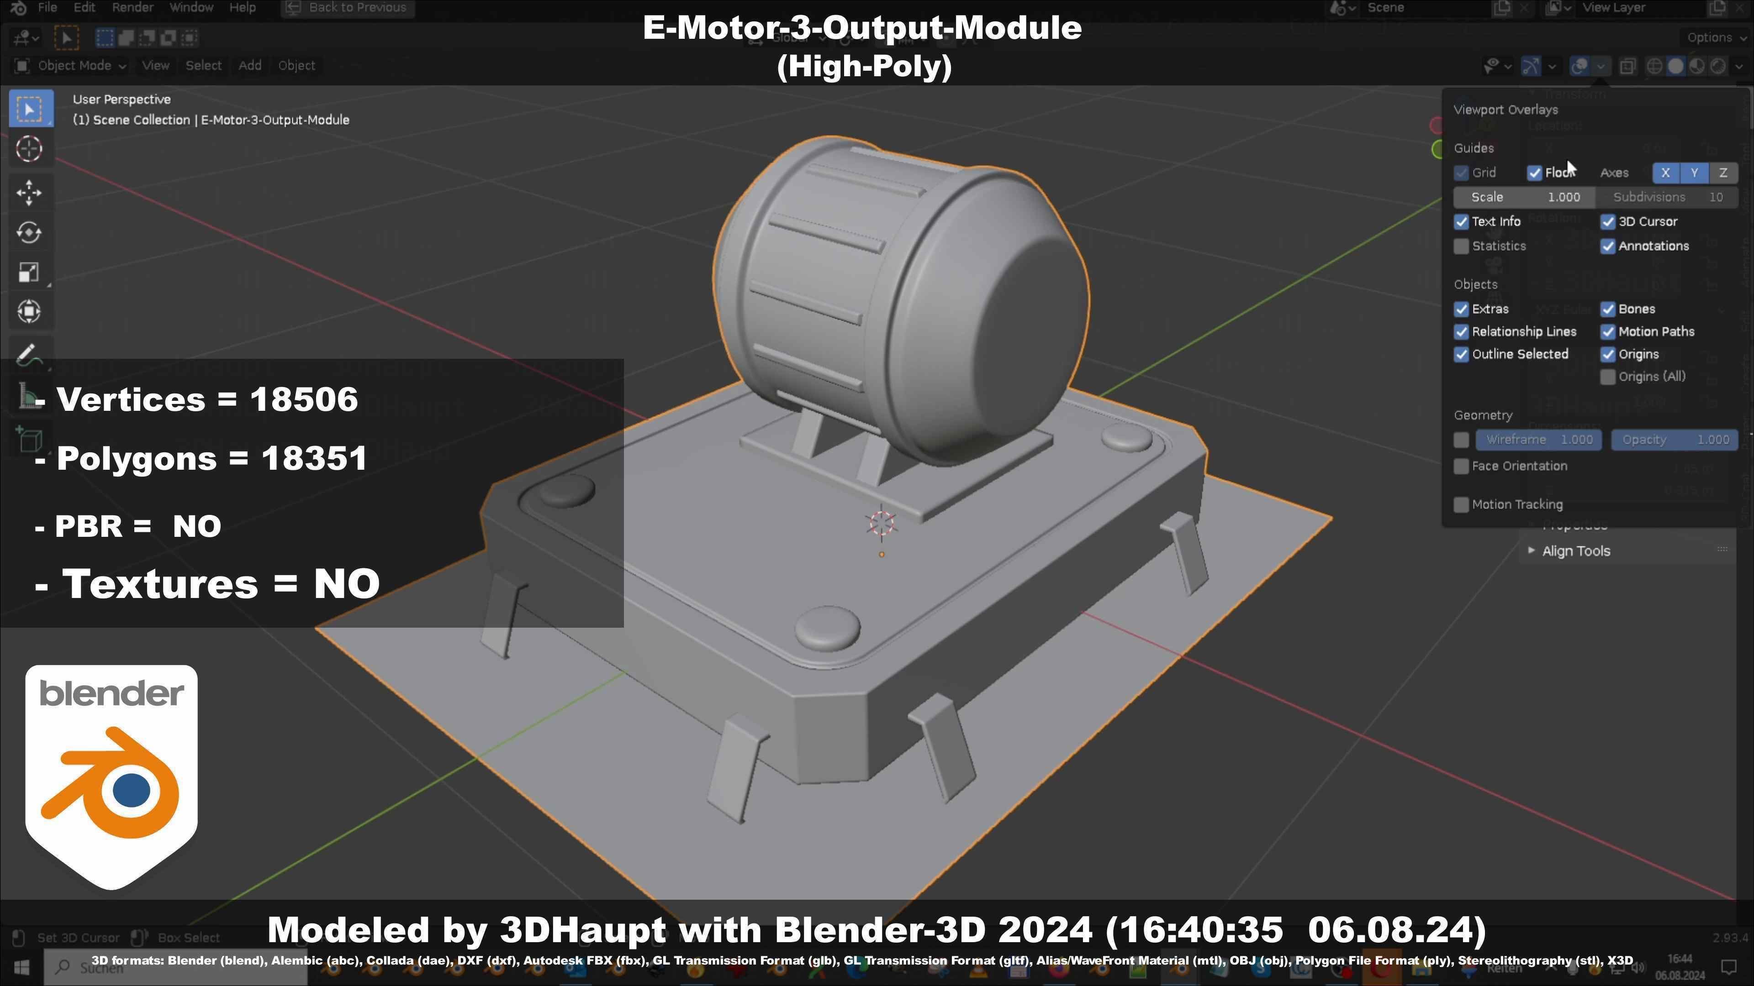Open overlays dropdown arrow
This screenshot has width=1754, height=986.
1601,66
